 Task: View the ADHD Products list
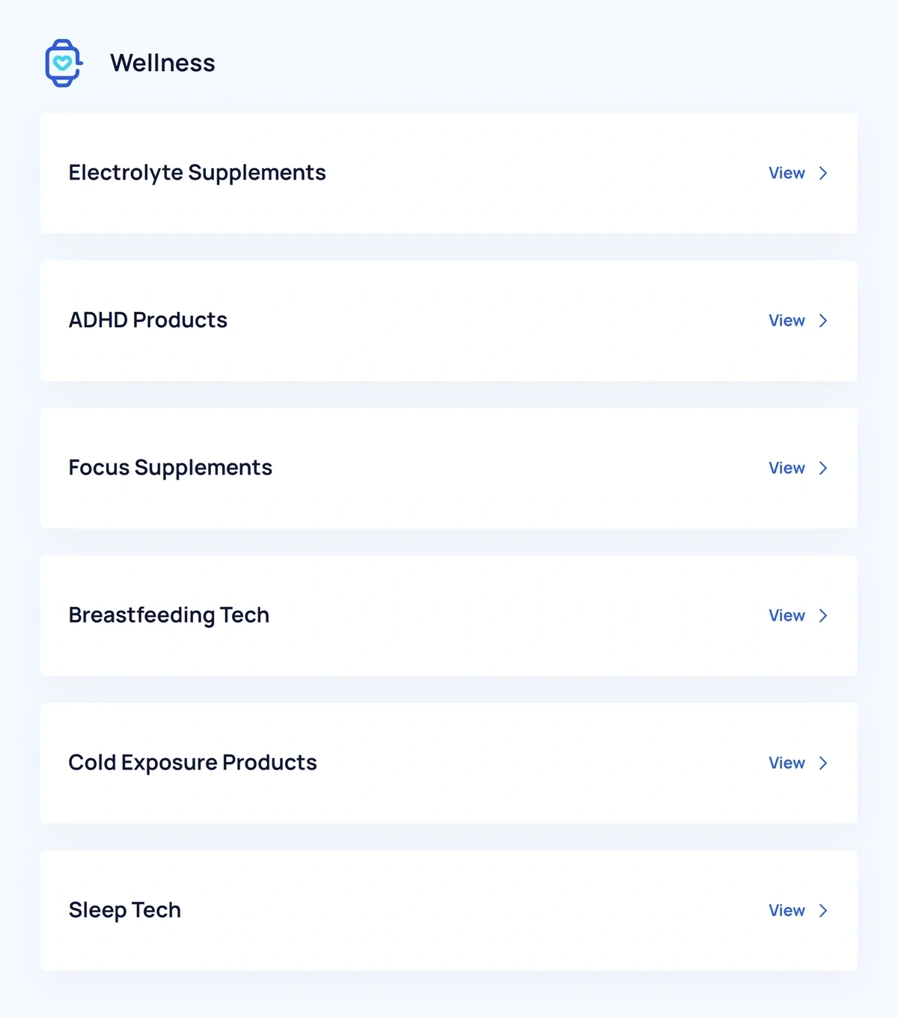[x=786, y=320]
